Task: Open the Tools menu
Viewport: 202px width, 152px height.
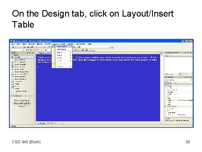Action: 63,44
